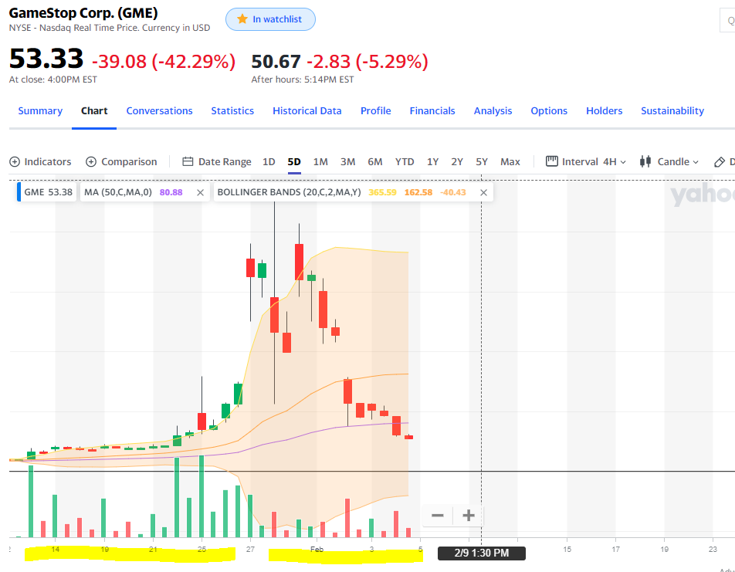Image resolution: width=735 pixels, height=572 pixels.
Task: Click the Draw pencil icon
Action: tap(719, 162)
